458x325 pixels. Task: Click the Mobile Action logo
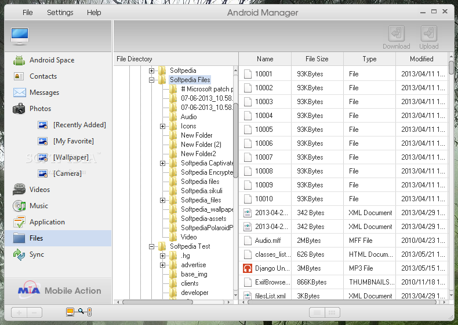[x=60, y=290]
